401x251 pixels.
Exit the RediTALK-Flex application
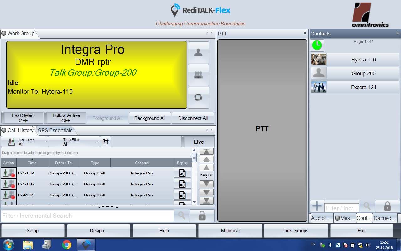point(362,231)
